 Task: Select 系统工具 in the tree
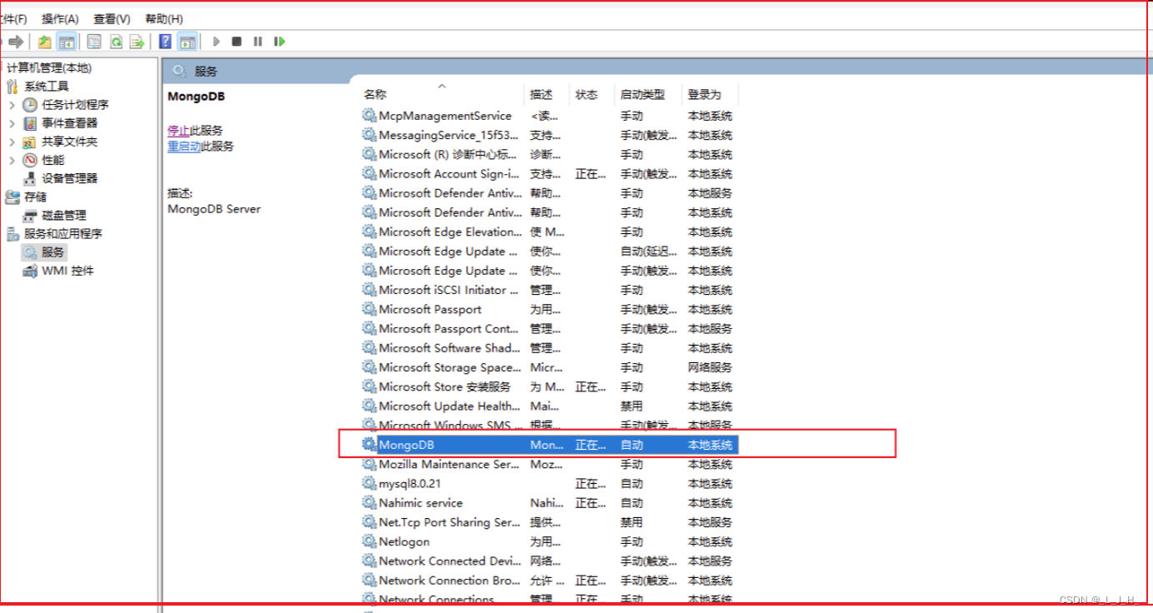click(x=46, y=87)
